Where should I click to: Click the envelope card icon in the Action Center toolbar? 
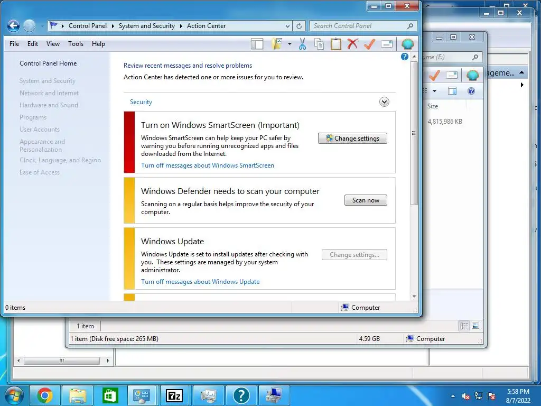point(386,44)
